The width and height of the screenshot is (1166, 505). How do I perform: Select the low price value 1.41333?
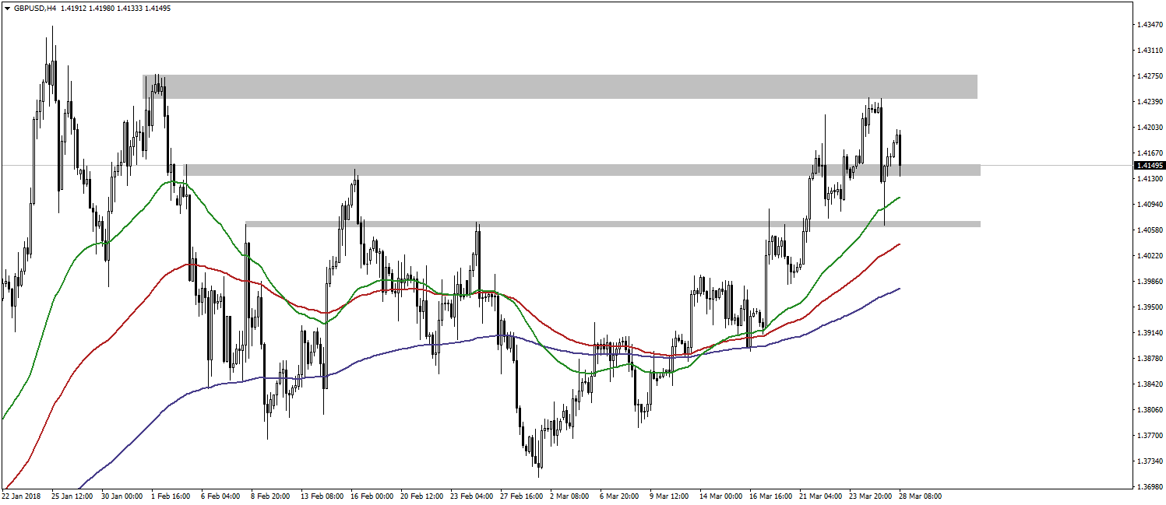pyautogui.click(x=130, y=8)
